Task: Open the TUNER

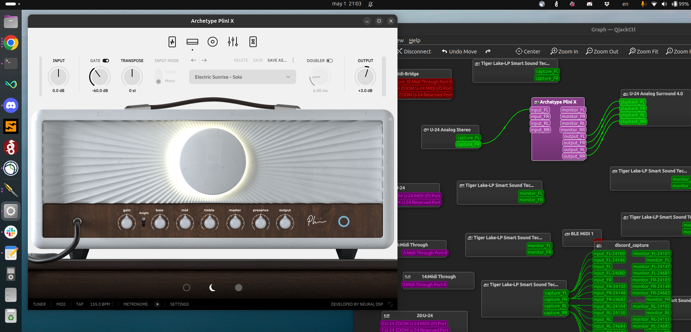Action: (x=39, y=304)
